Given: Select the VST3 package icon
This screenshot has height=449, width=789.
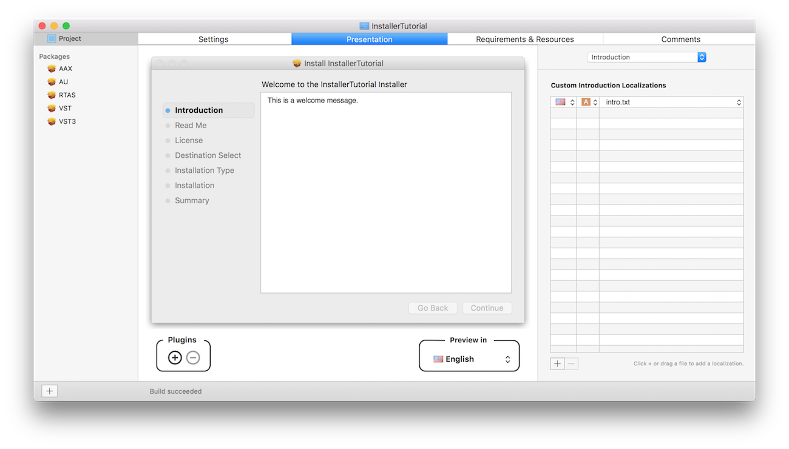Looking at the screenshot, I should tap(52, 122).
